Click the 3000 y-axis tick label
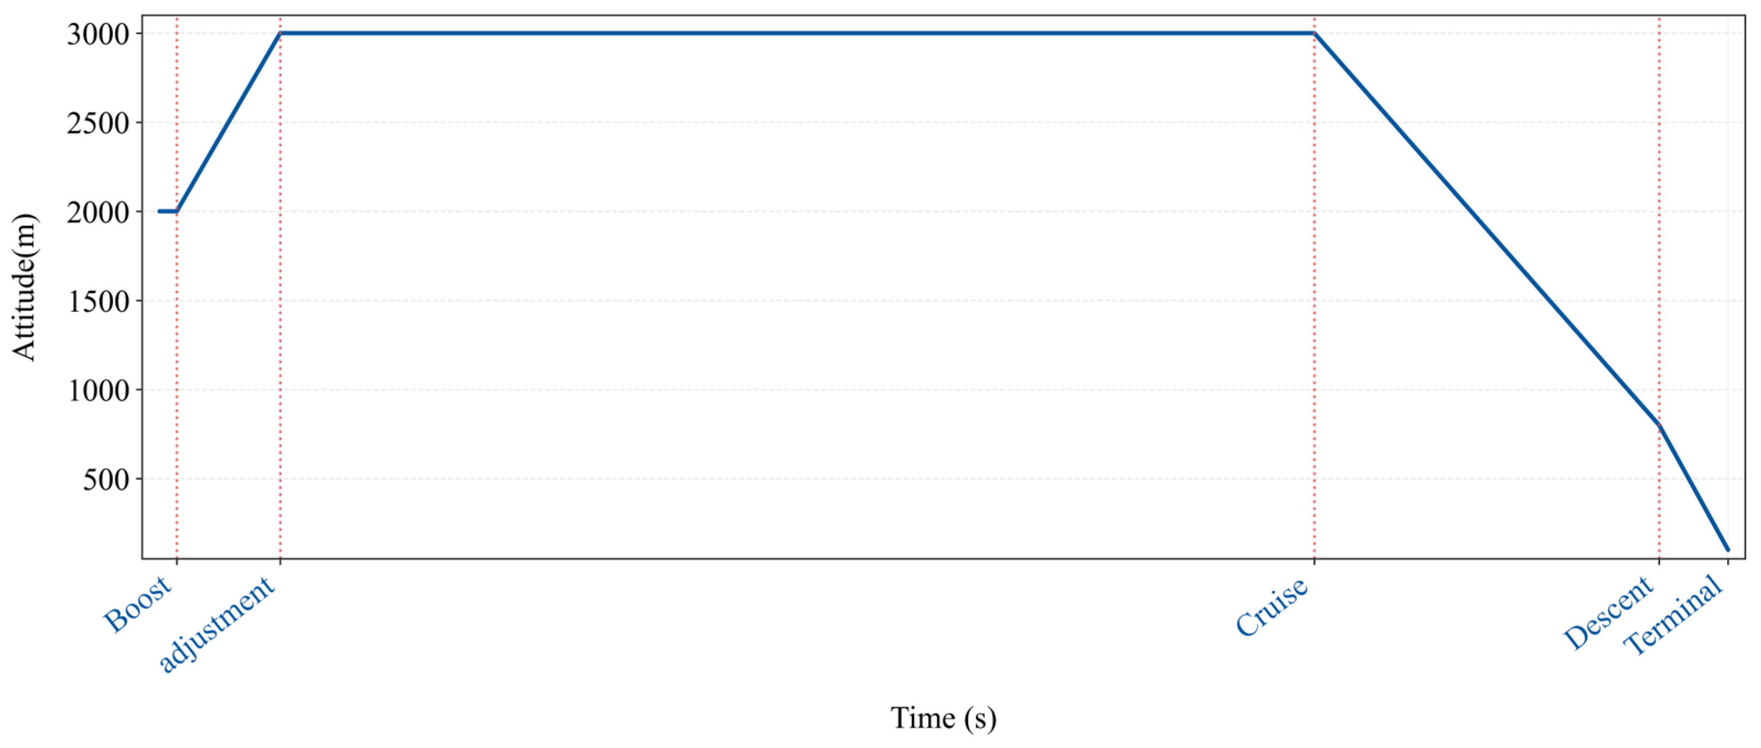 pos(98,34)
